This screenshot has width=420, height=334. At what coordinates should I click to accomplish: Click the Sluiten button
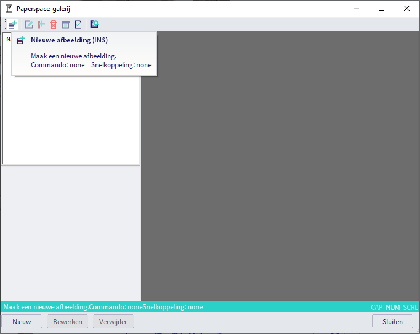392,321
